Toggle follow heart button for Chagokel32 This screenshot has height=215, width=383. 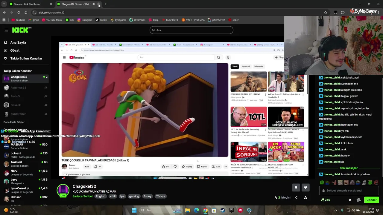coord(306,188)
